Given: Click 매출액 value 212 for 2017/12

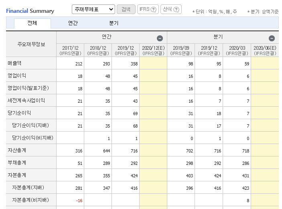Looking at the screenshot, I should coord(79,64).
